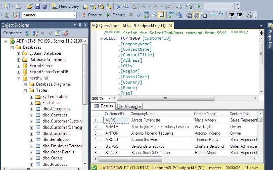Comment out the selected lines
This screenshot has width=273, height=170.
click(x=214, y=15)
